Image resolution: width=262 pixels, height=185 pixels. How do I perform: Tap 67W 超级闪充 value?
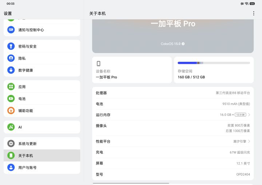[x=240, y=152]
